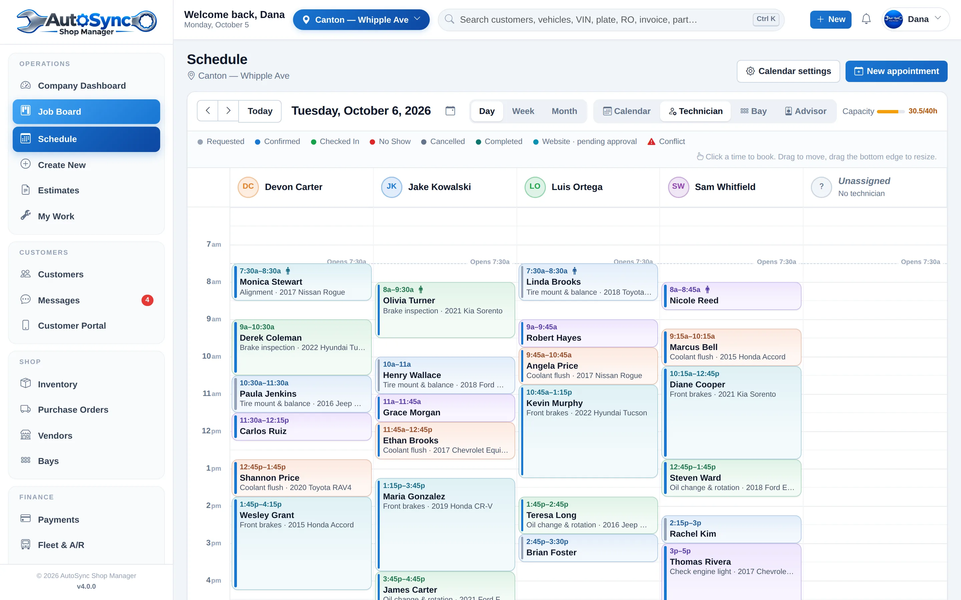Click the Inventory box icon
This screenshot has width=961, height=600.
coord(25,383)
